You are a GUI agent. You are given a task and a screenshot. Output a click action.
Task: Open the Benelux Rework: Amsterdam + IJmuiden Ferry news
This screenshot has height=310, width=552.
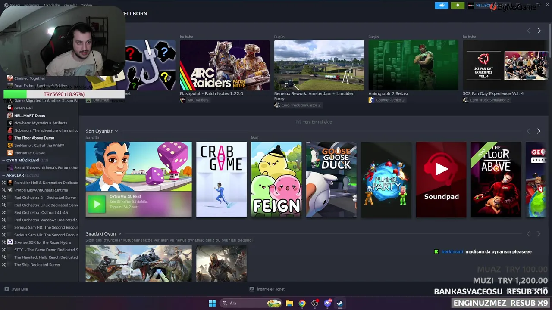[x=314, y=96]
